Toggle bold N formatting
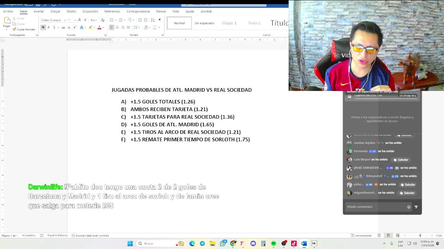This screenshot has height=249, width=444. tap(43, 27)
